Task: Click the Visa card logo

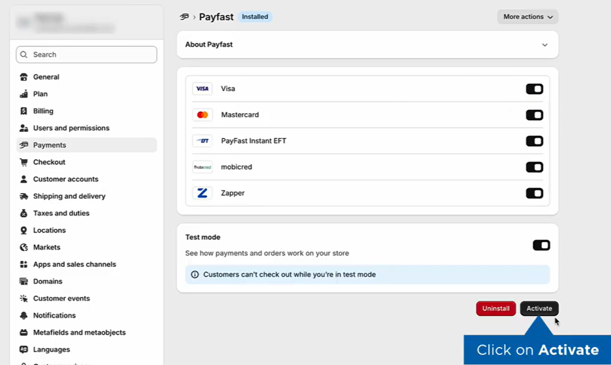Action: (x=202, y=89)
